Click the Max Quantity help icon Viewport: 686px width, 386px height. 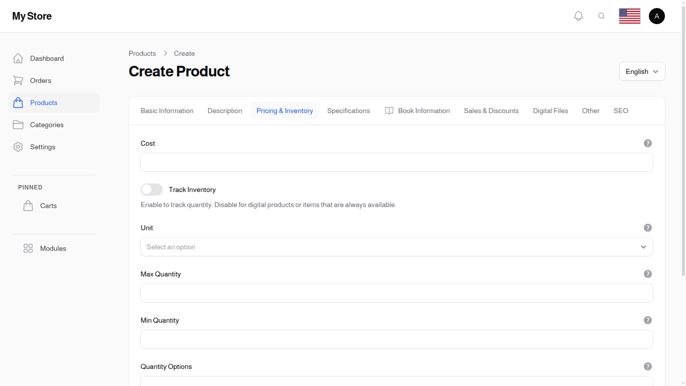647,274
